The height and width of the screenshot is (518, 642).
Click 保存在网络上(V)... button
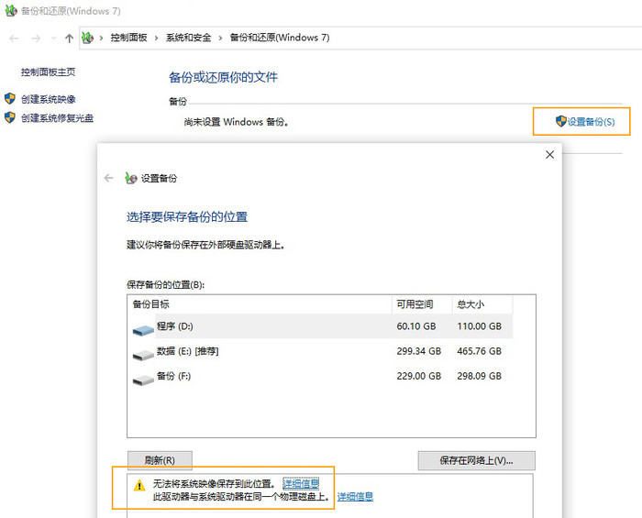click(476, 460)
